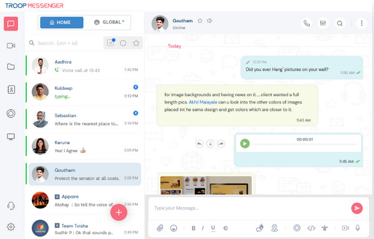Open the Karuna conversation
374x239 pixels.
[84, 146]
